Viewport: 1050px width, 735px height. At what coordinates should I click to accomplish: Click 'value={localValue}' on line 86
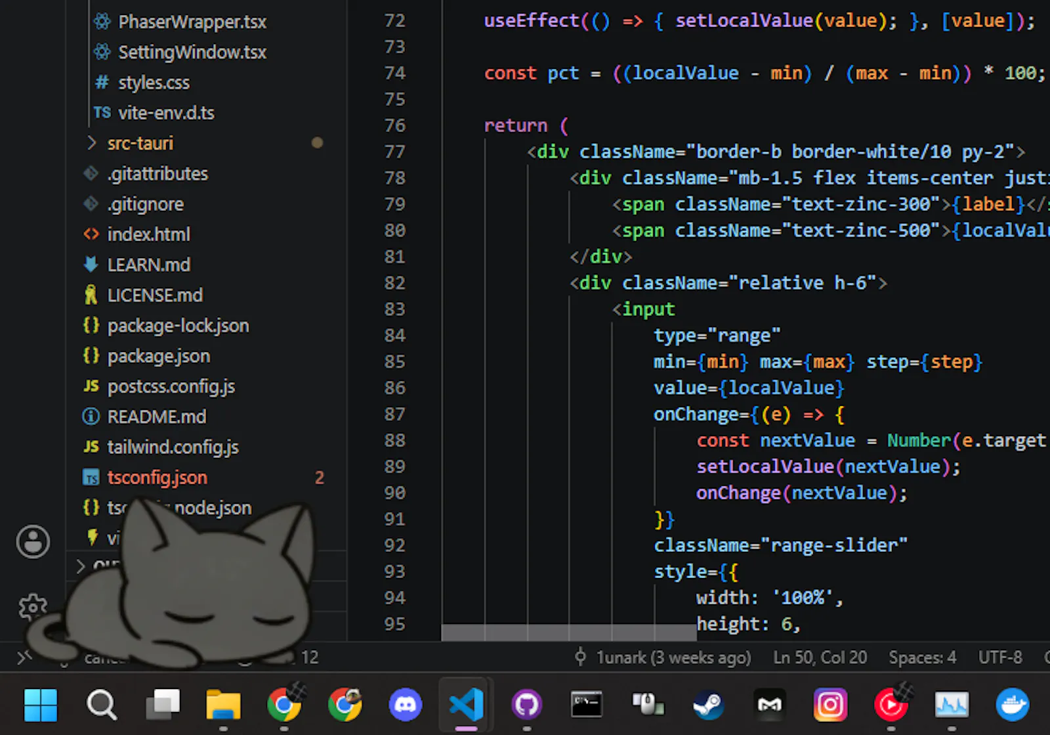click(749, 388)
